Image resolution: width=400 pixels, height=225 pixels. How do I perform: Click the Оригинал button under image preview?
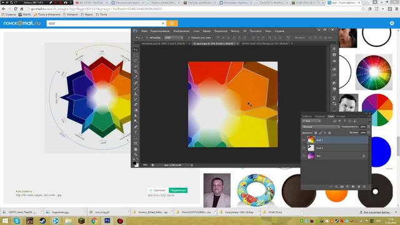(x=157, y=190)
